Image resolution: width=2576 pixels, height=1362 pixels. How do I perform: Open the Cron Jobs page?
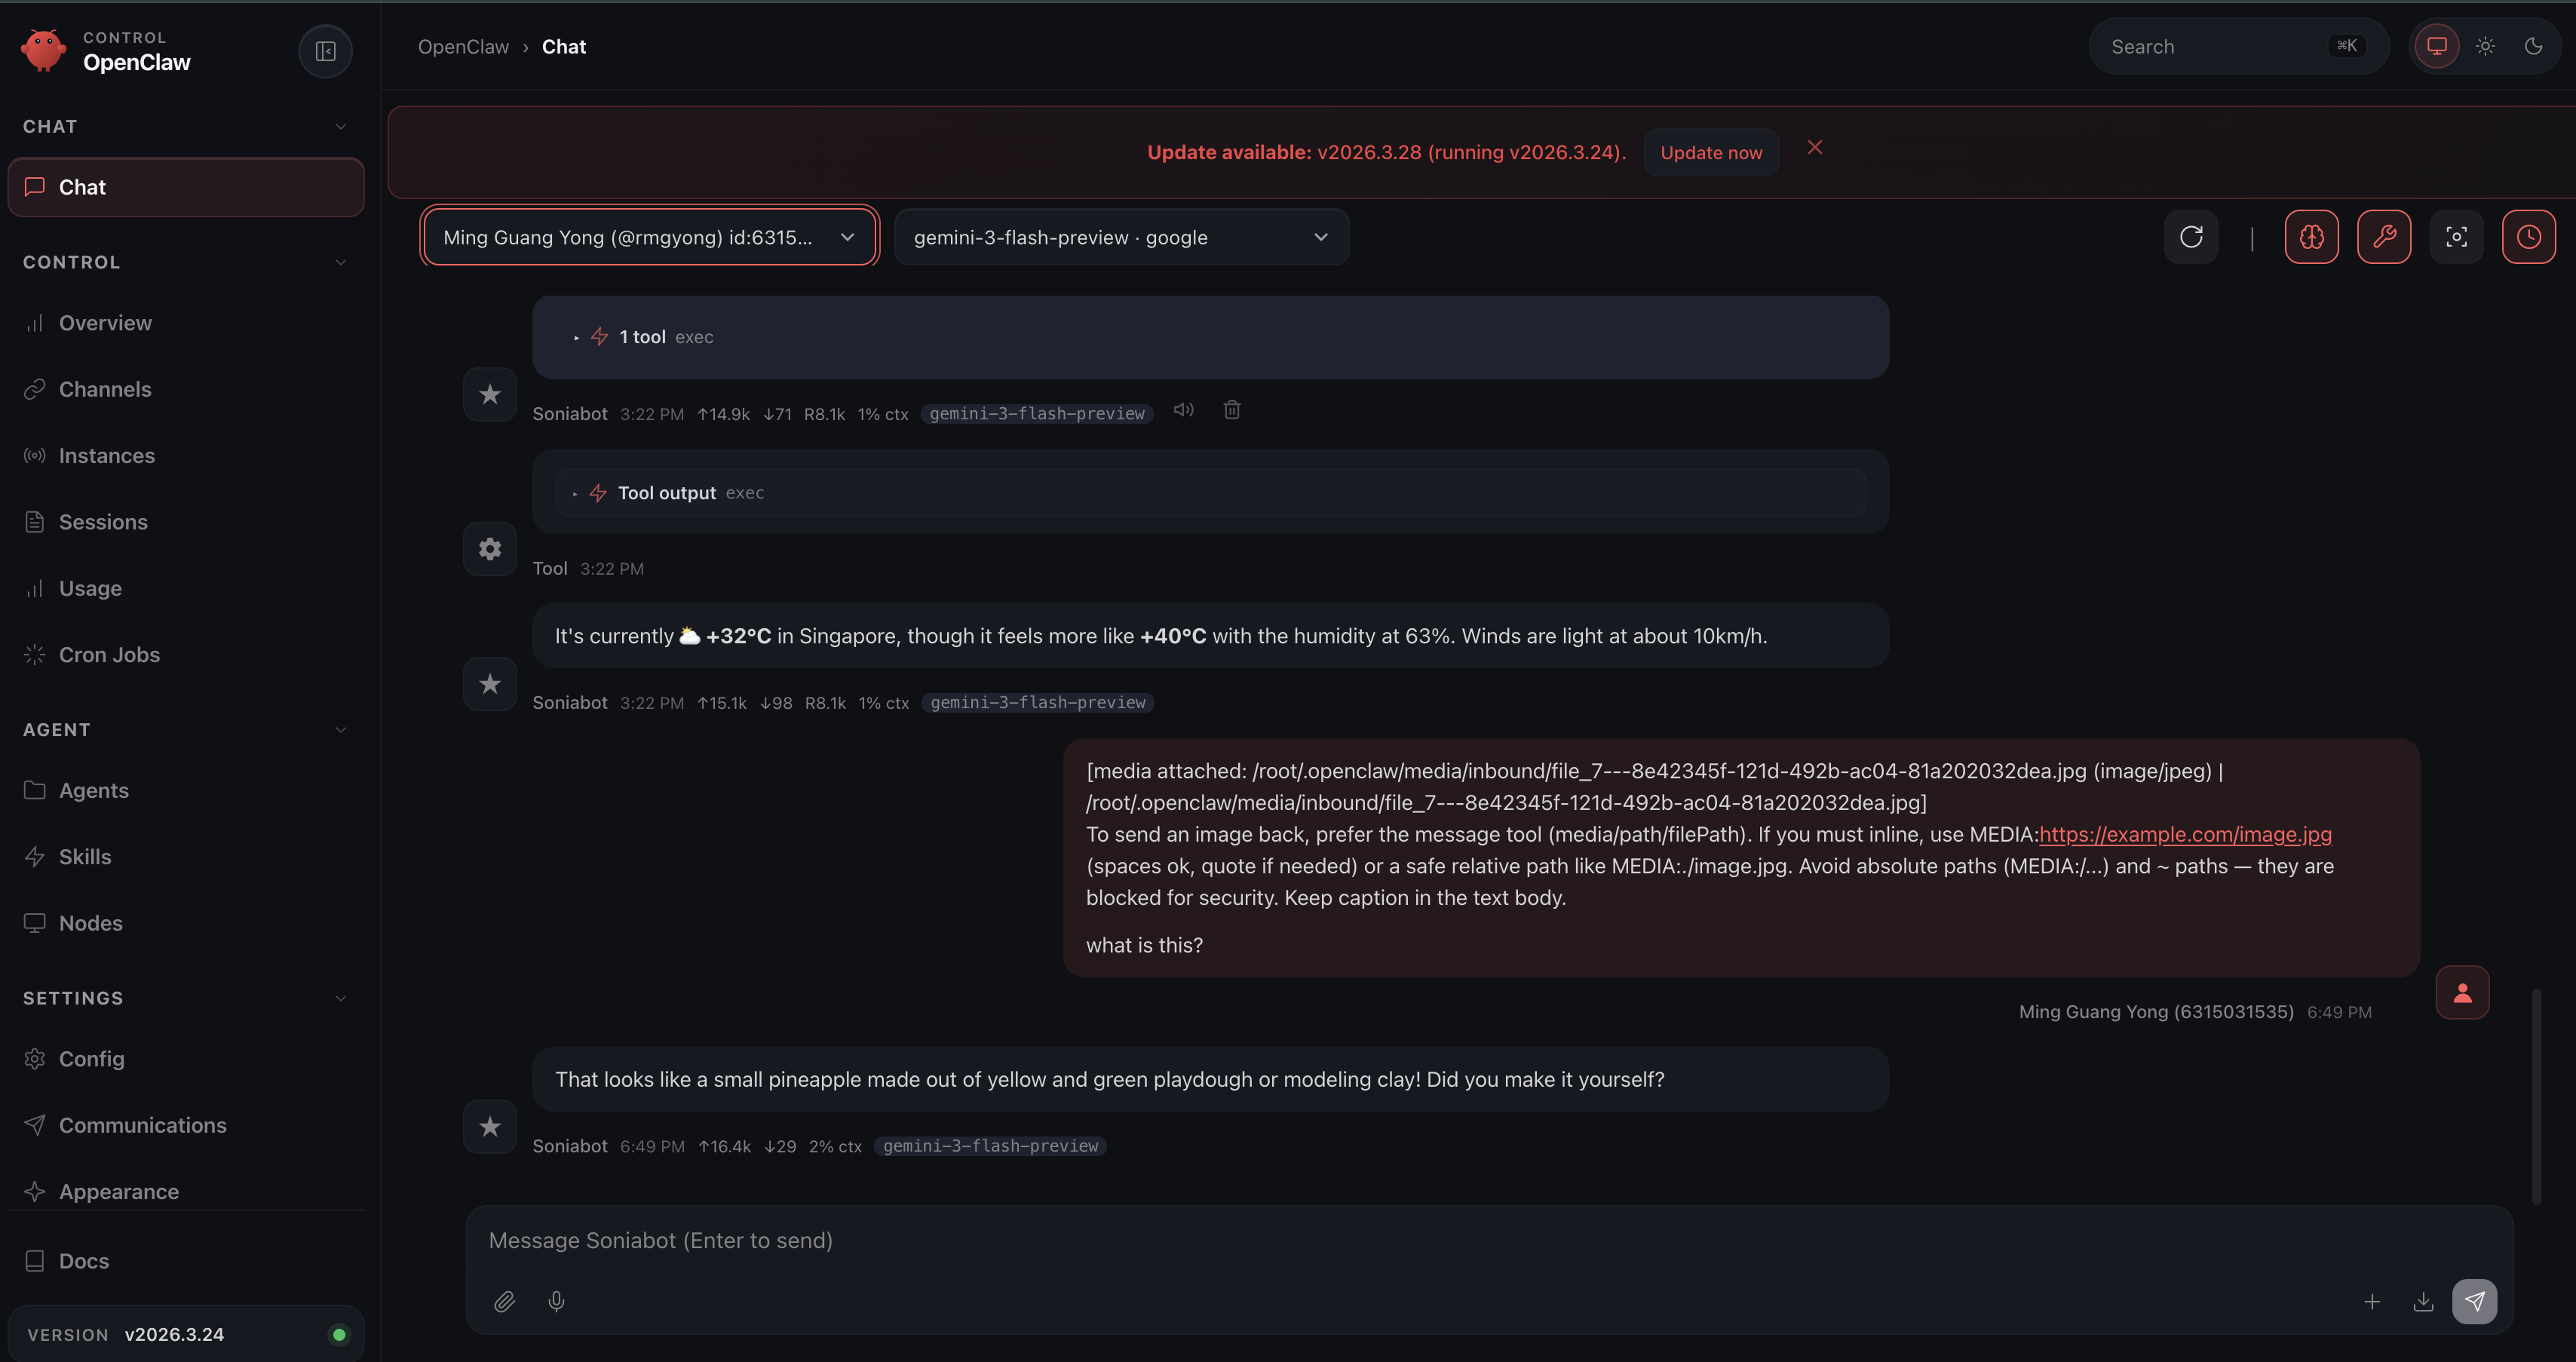click(109, 655)
